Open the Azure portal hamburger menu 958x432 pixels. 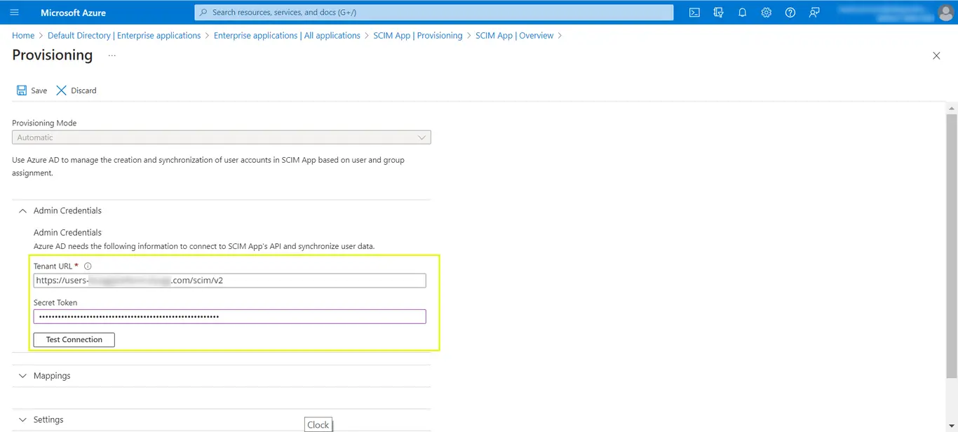(14, 13)
